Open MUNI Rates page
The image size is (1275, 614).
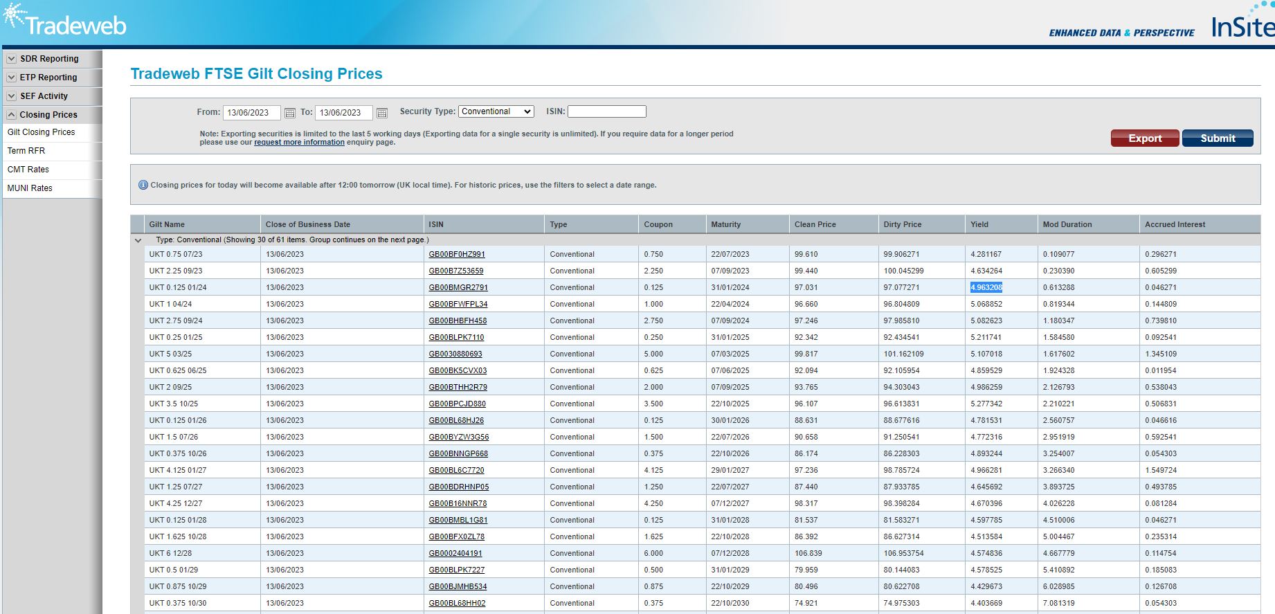tap(30, 188)
